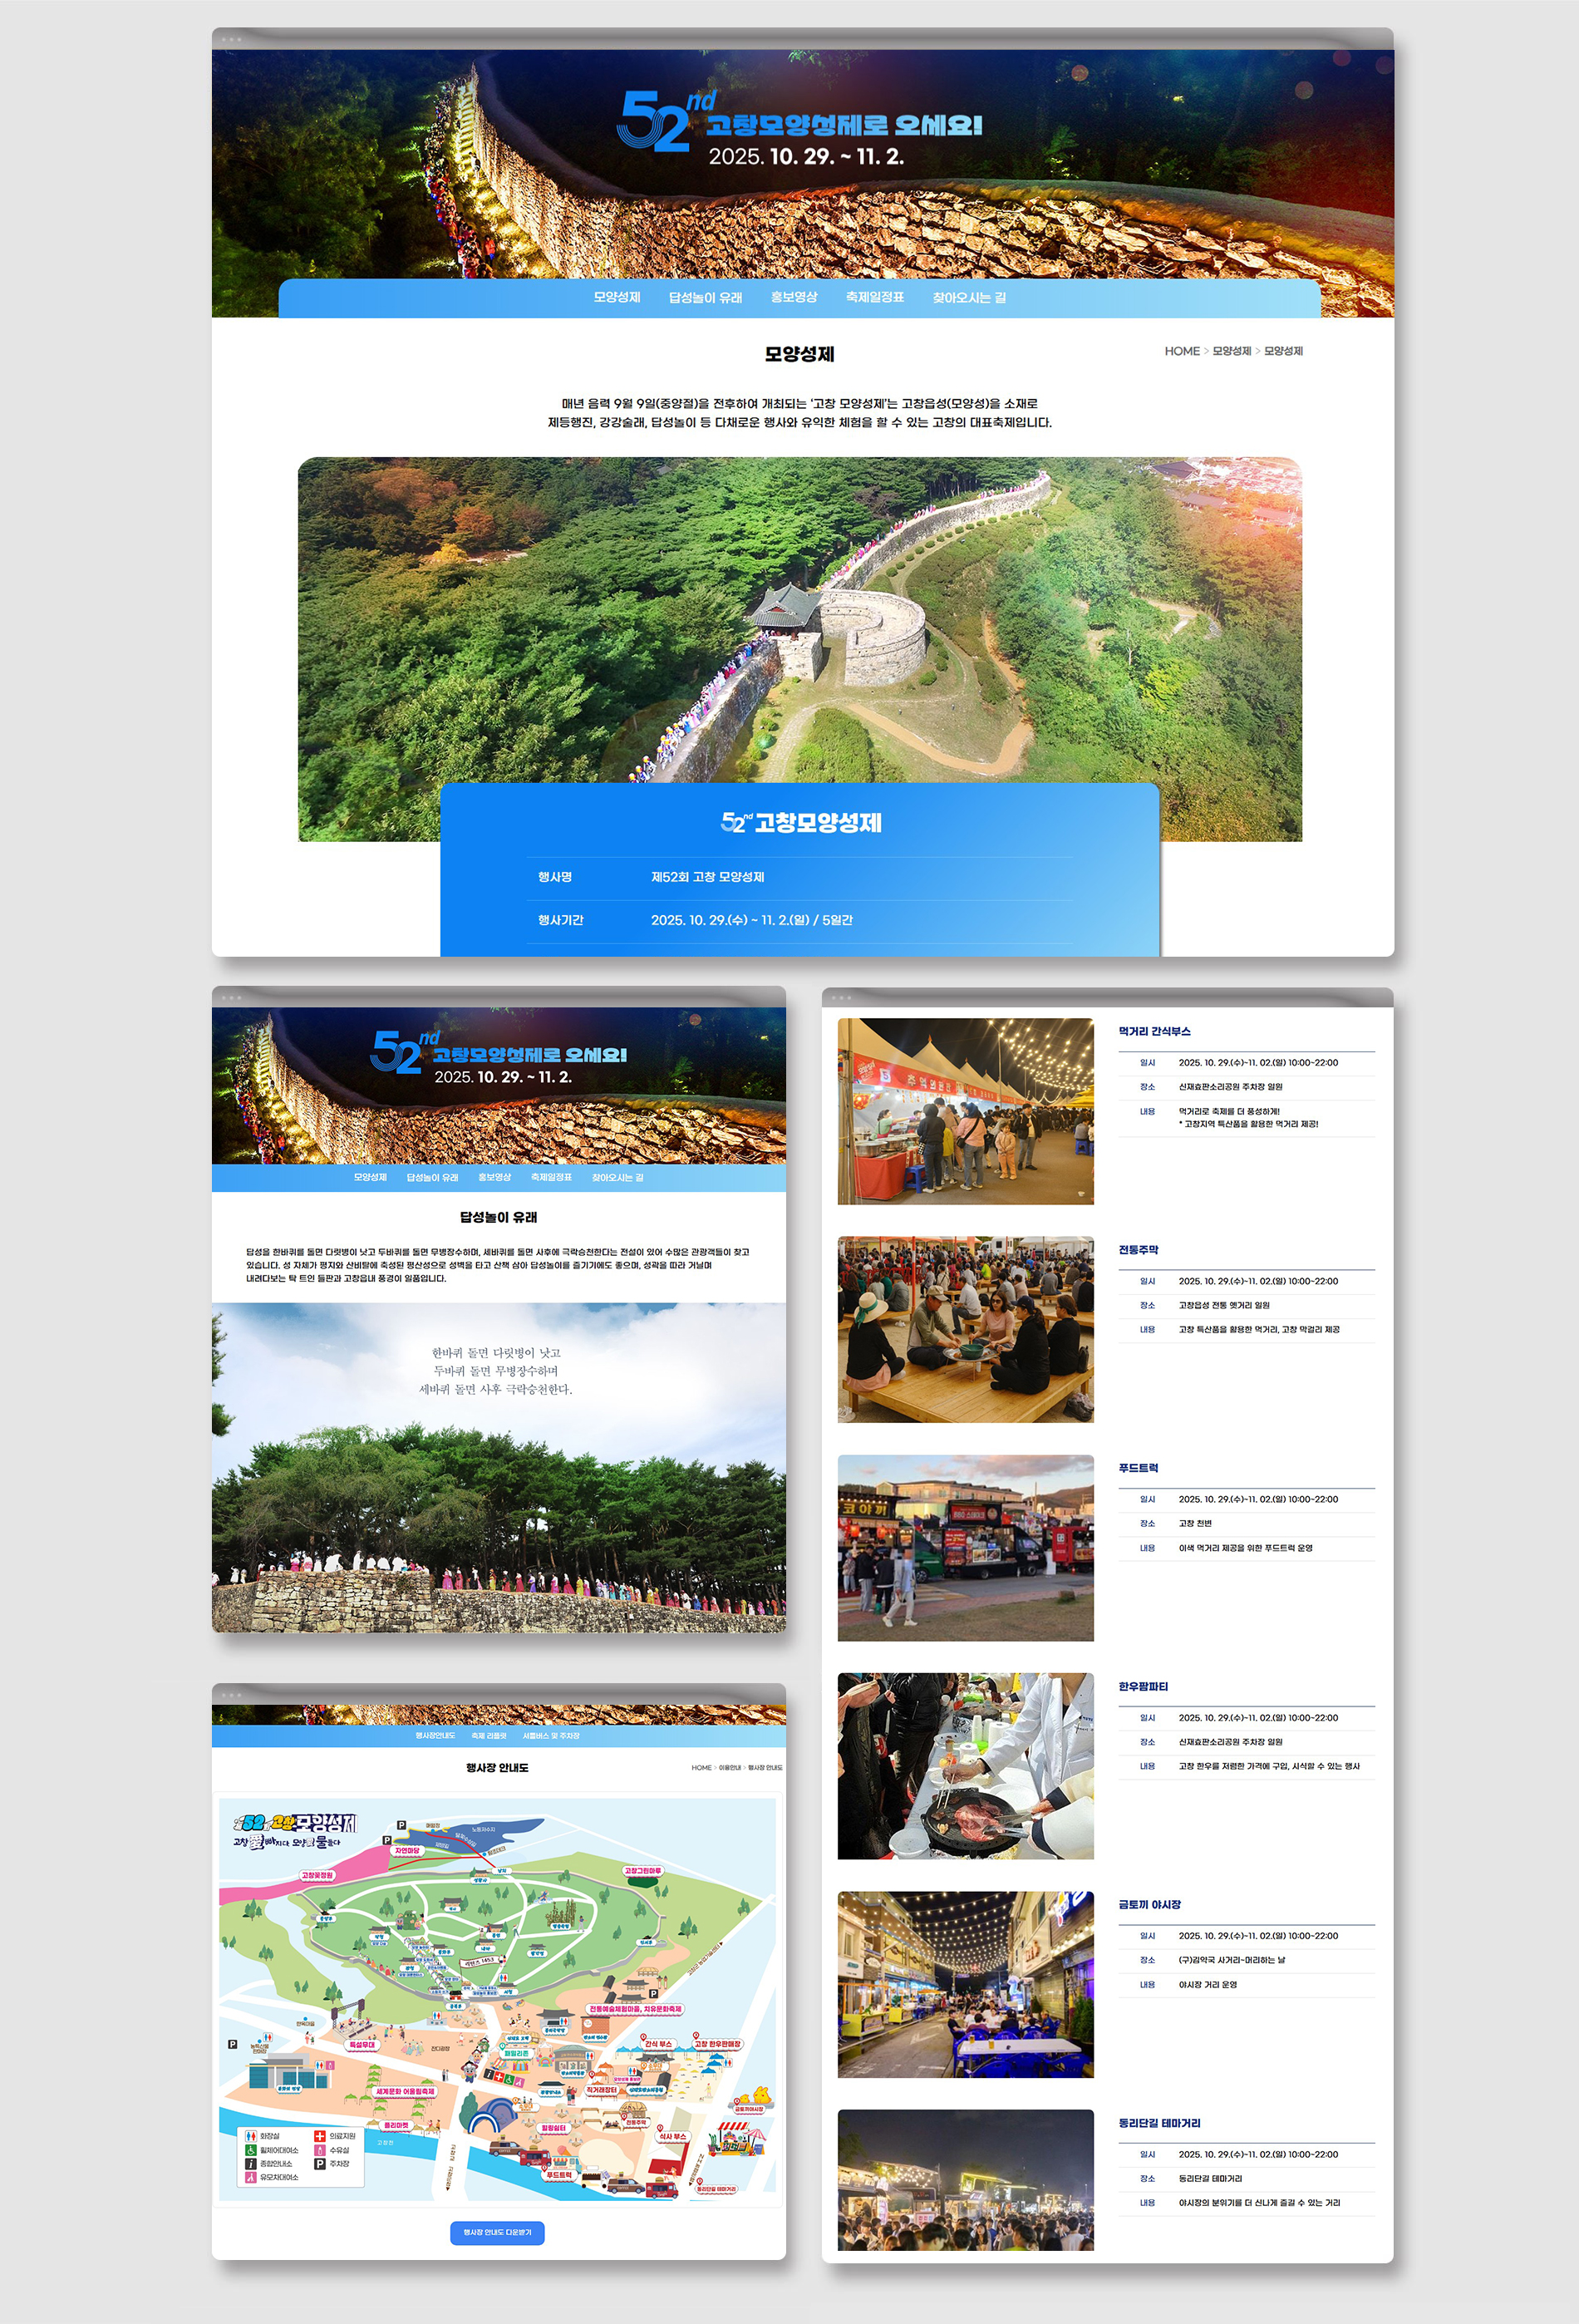This screenshot has width=1579, height=2324.
Task: Click the 수유실 nursing room legend icon
Action: click(320, 2150)
